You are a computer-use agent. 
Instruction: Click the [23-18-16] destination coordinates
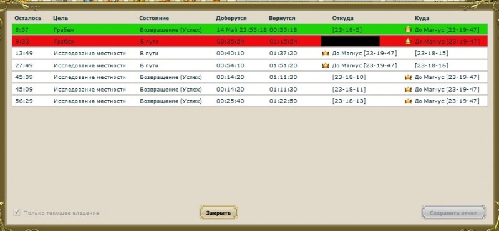[x=432, y=65]
